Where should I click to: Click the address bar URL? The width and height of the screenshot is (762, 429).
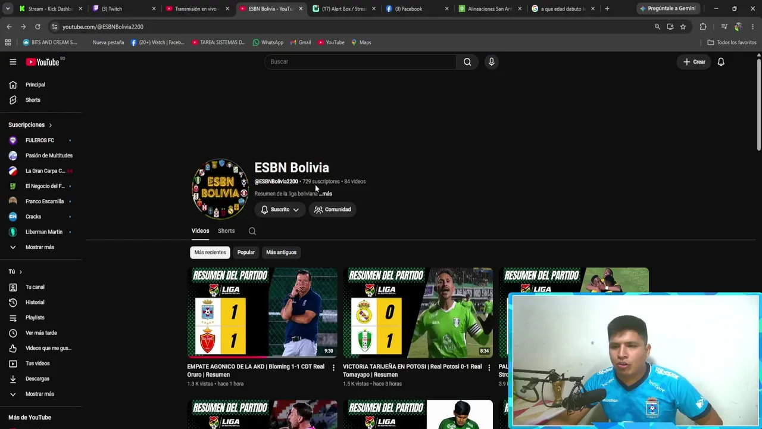coord(103,27)
